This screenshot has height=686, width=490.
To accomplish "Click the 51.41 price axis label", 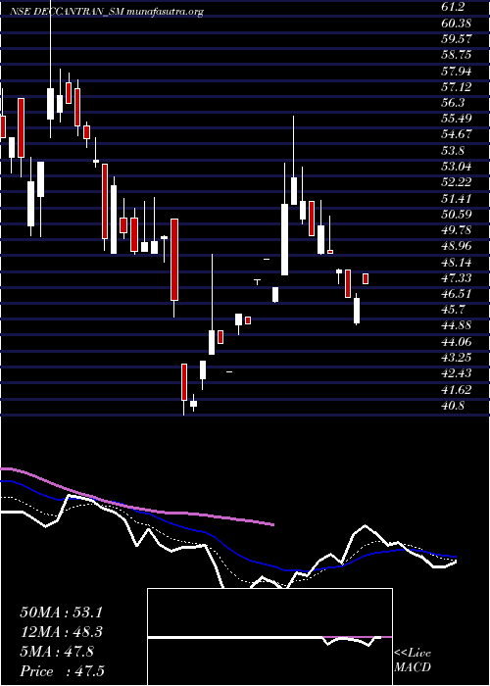I will [x=457, y=198].
